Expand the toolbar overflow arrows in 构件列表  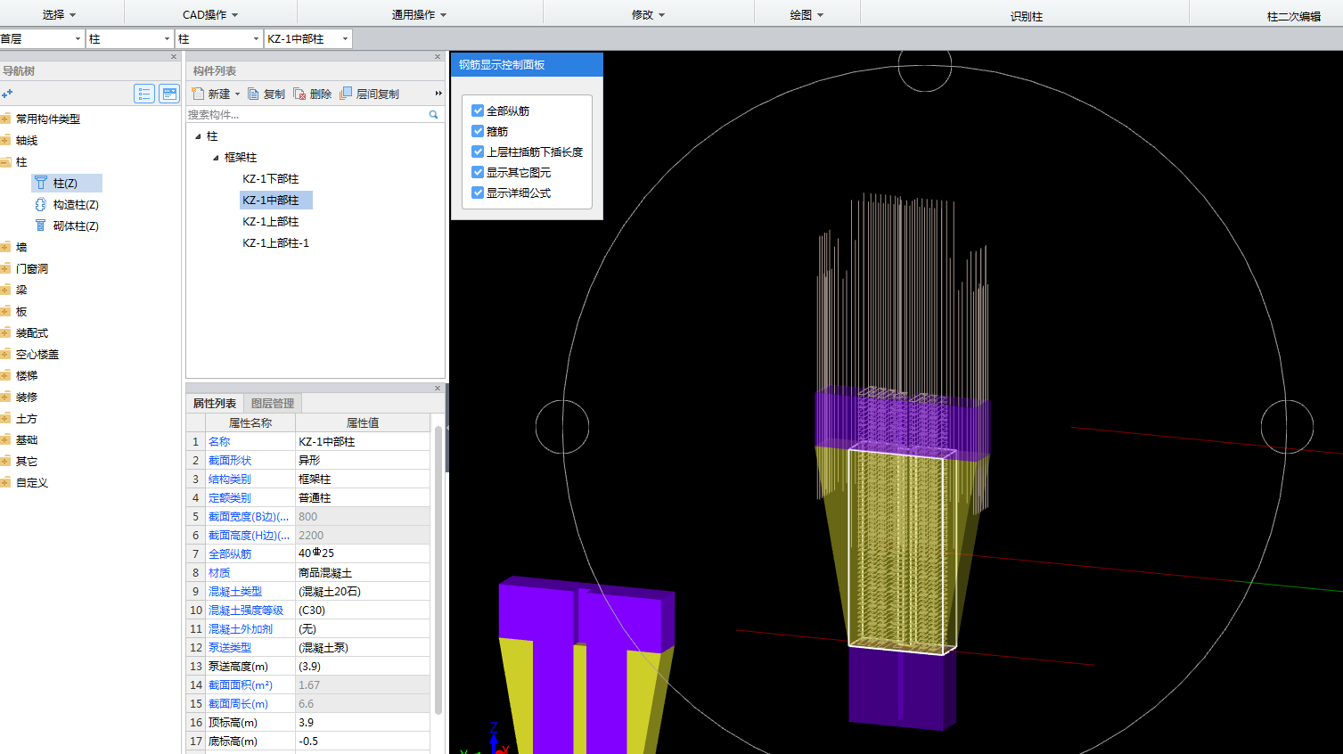click(438, 94)
